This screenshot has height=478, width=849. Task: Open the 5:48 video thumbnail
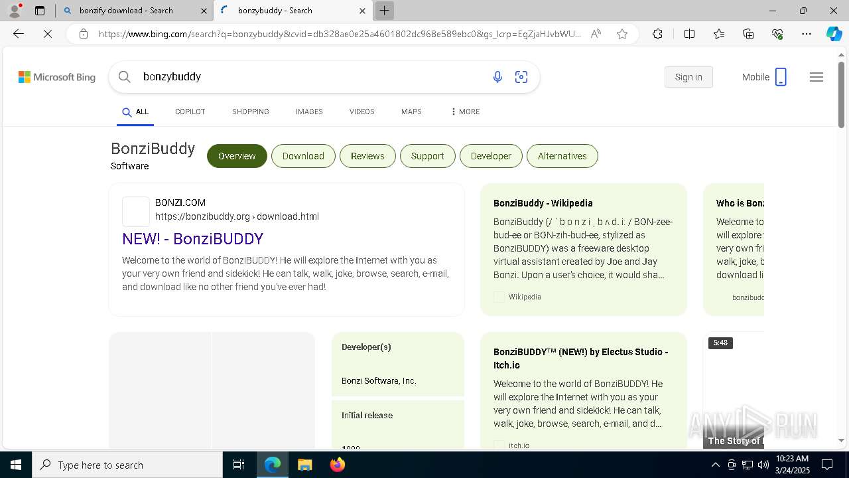pyautogui.click(x=734, y=390)
